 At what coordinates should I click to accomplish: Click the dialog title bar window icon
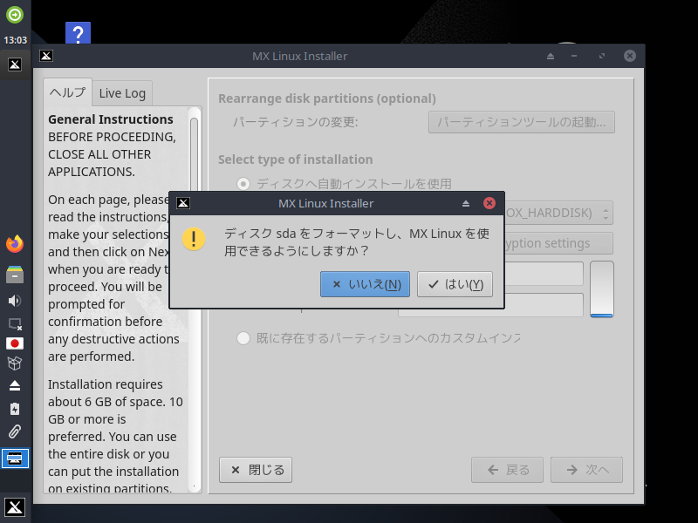183,203
